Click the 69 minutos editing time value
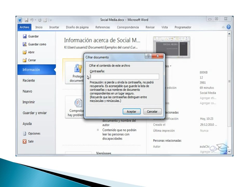249x187 pixels. click(207, 88)
